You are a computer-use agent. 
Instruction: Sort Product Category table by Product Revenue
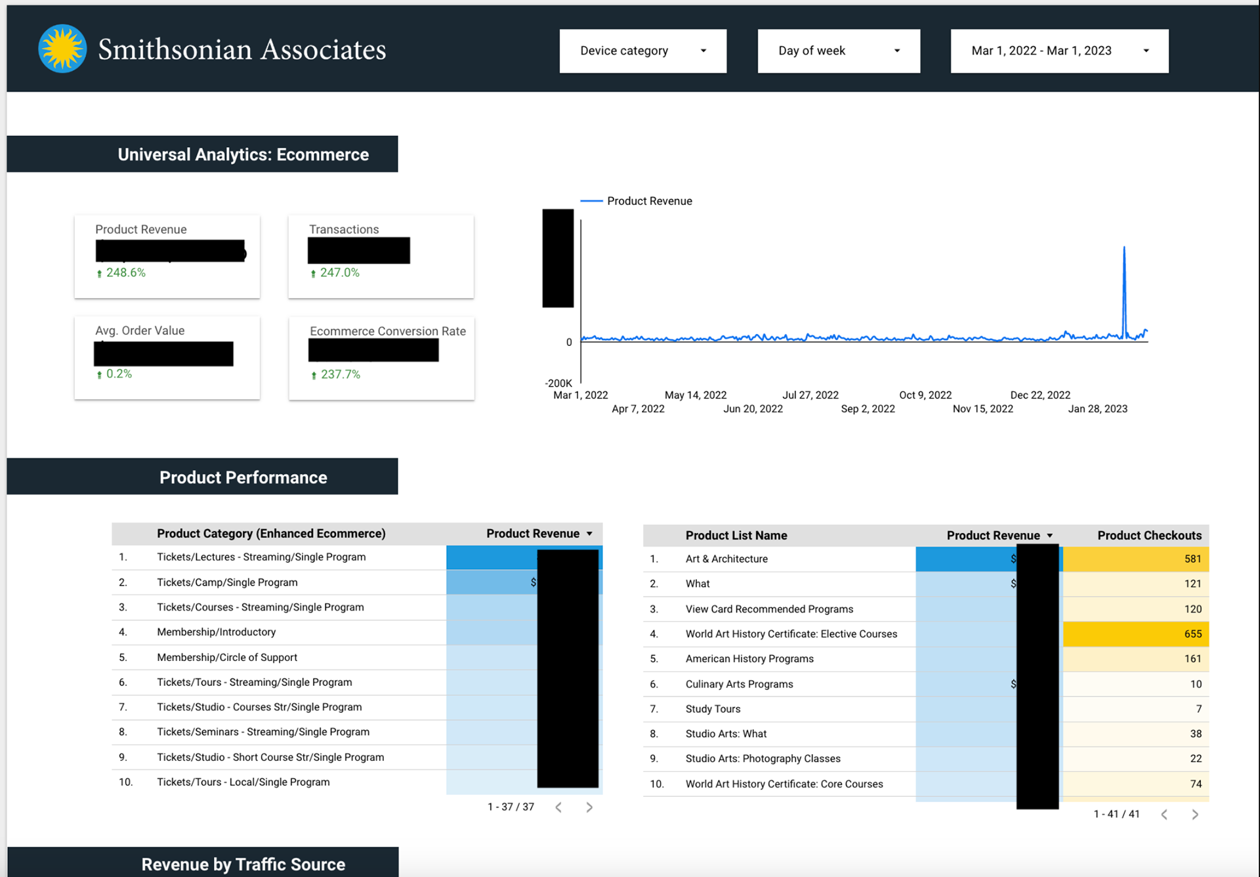[x=539, y=534]
